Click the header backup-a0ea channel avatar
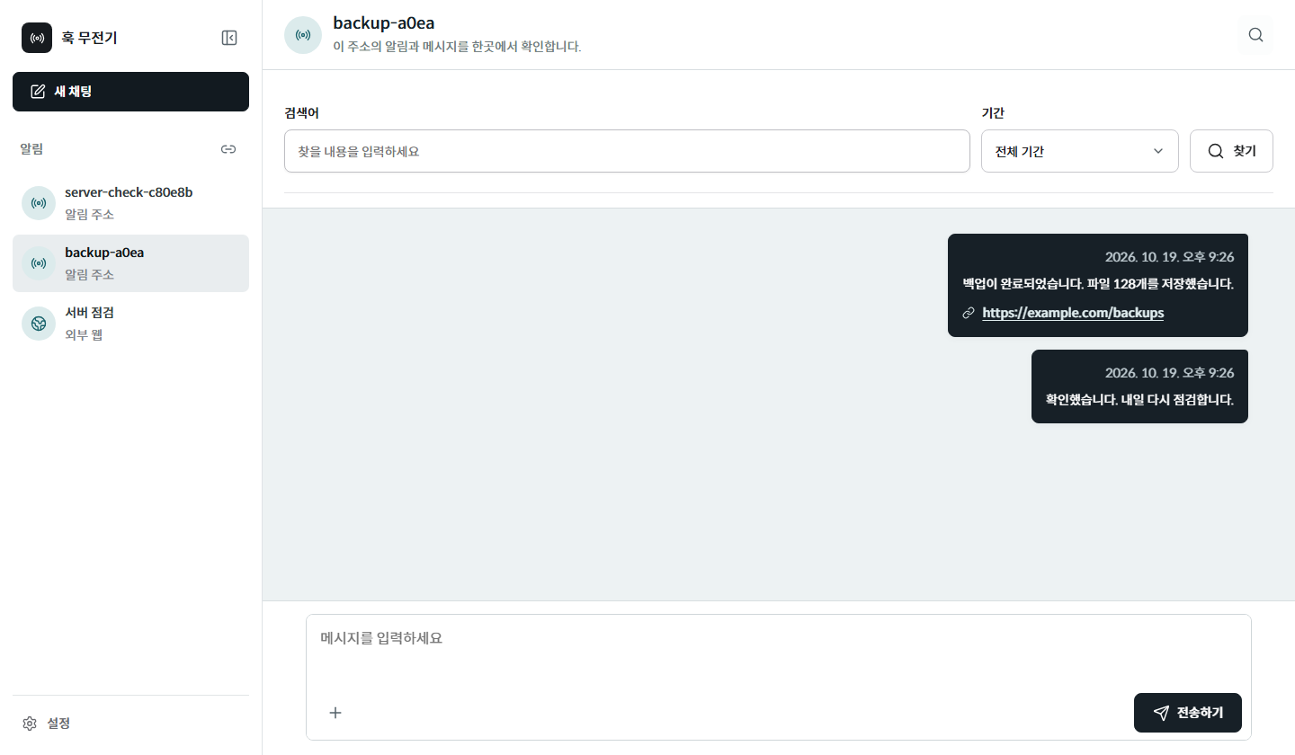This screenshot has height=755, width=1295. pos(303,35)
